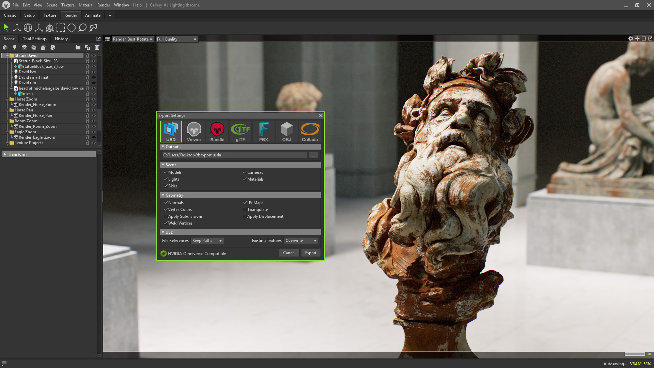Viewport: 654px width, 368px height.
Task: Open the Full Quality viewport dropdown
Action: tap(177, 39)
